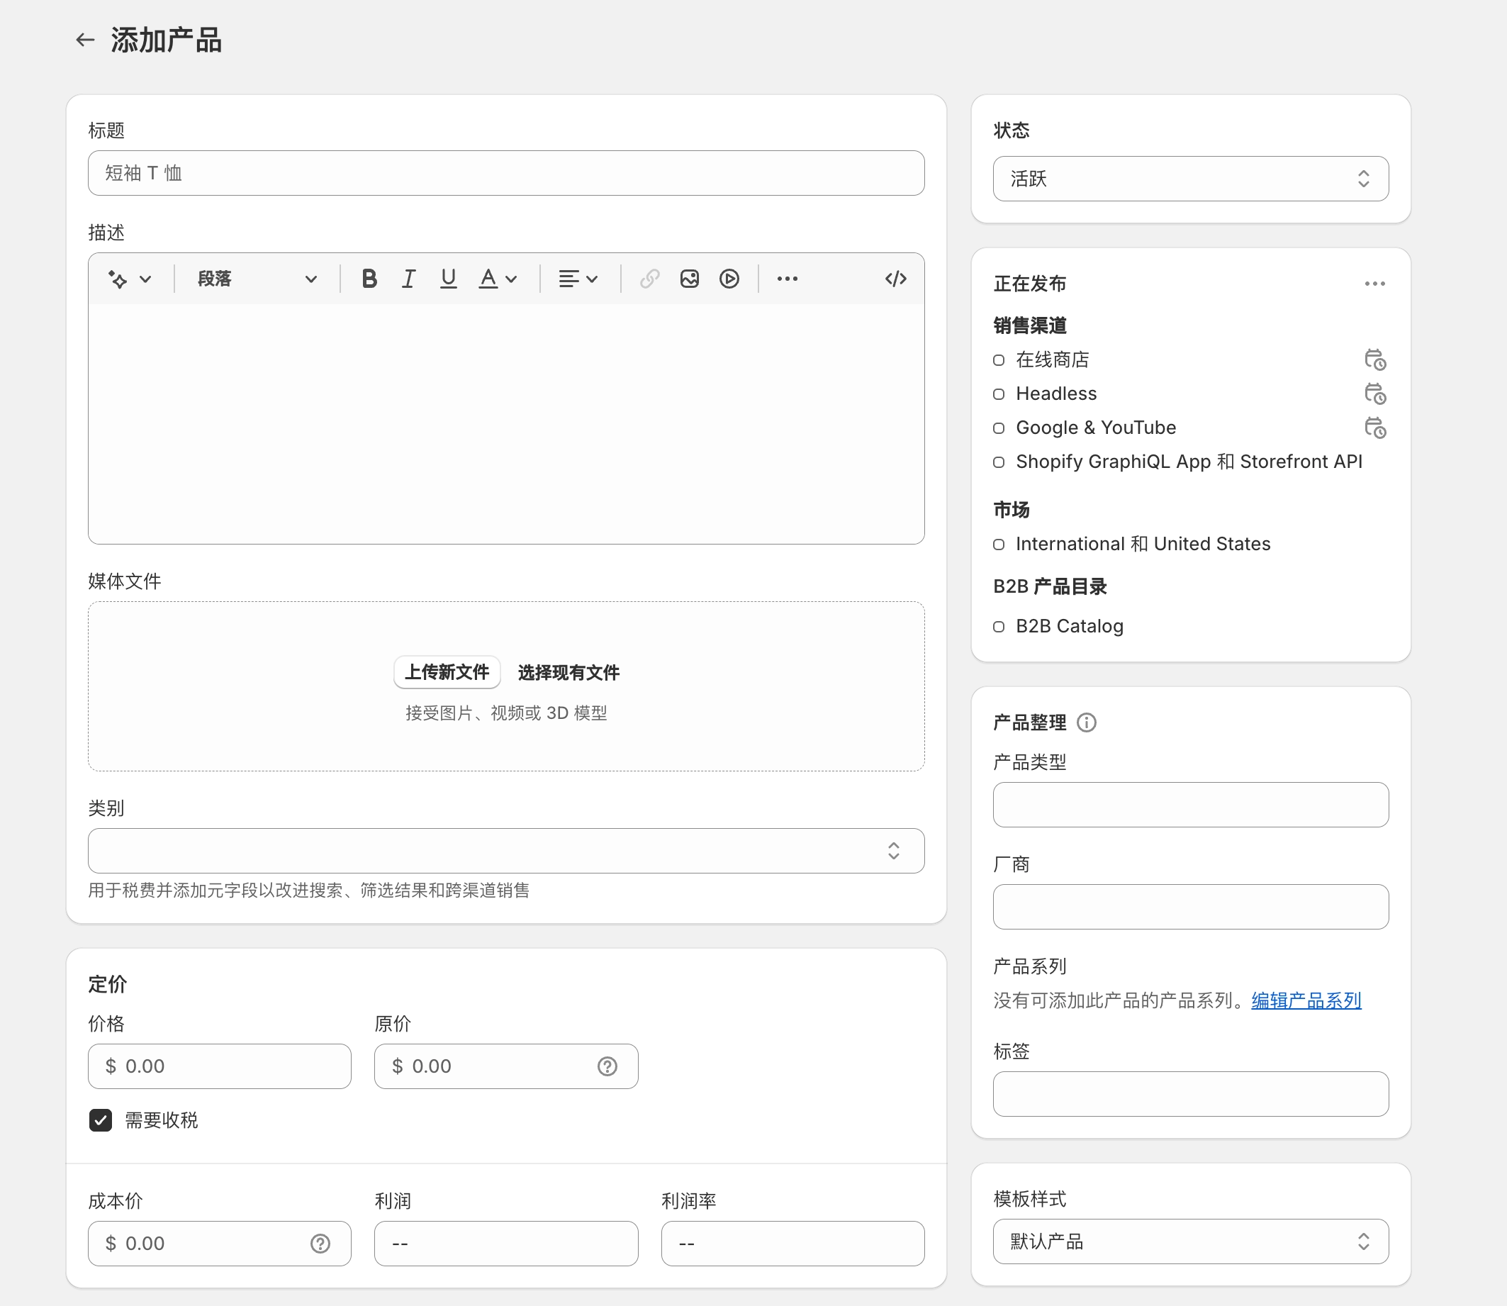Screen dimensions: 1507x1306
Task: Insert image via the editor toolbar icon
Action: pyautogui.click(x=689, y=279)
